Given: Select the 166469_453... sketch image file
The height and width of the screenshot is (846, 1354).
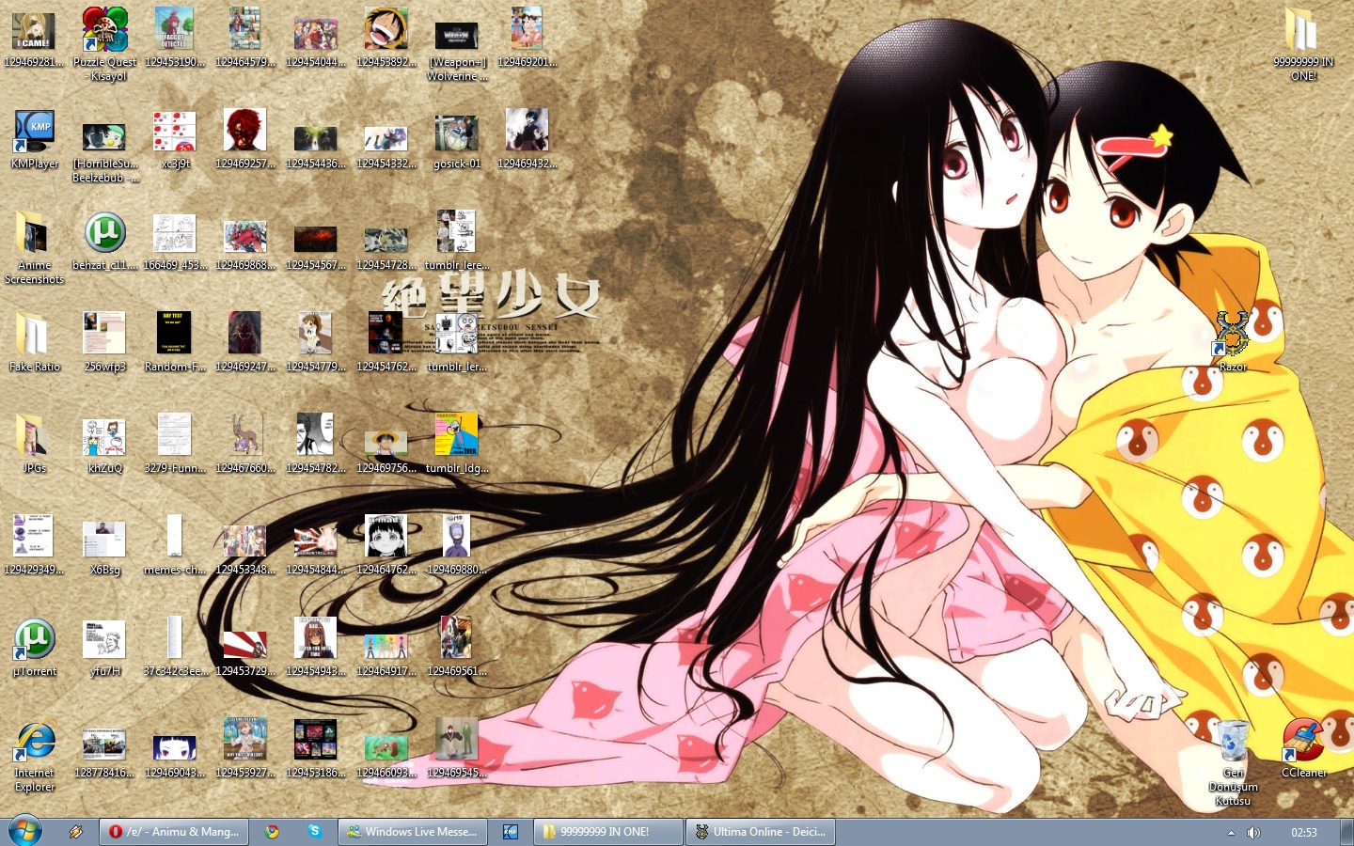Looking at the screenshot, I should [175, 234].
